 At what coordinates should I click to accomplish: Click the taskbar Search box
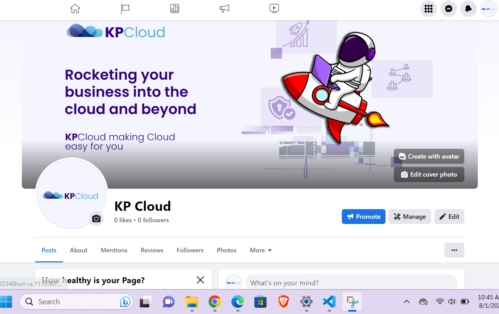point(76,302)
